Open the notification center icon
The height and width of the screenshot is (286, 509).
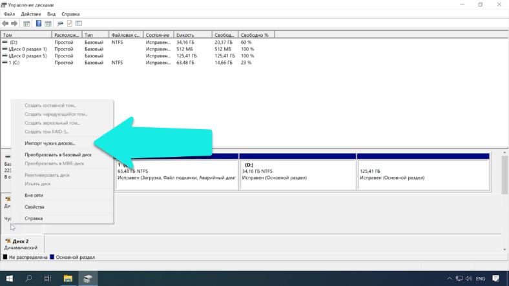point(495,278)
